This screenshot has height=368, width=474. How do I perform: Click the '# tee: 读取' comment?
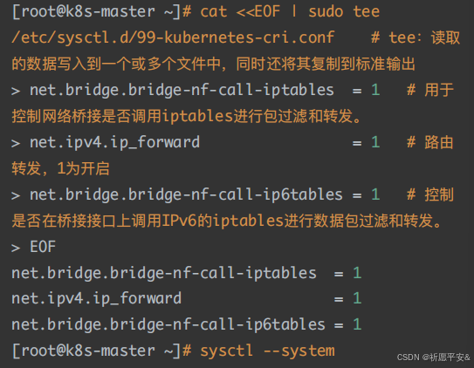coord(416,38)
